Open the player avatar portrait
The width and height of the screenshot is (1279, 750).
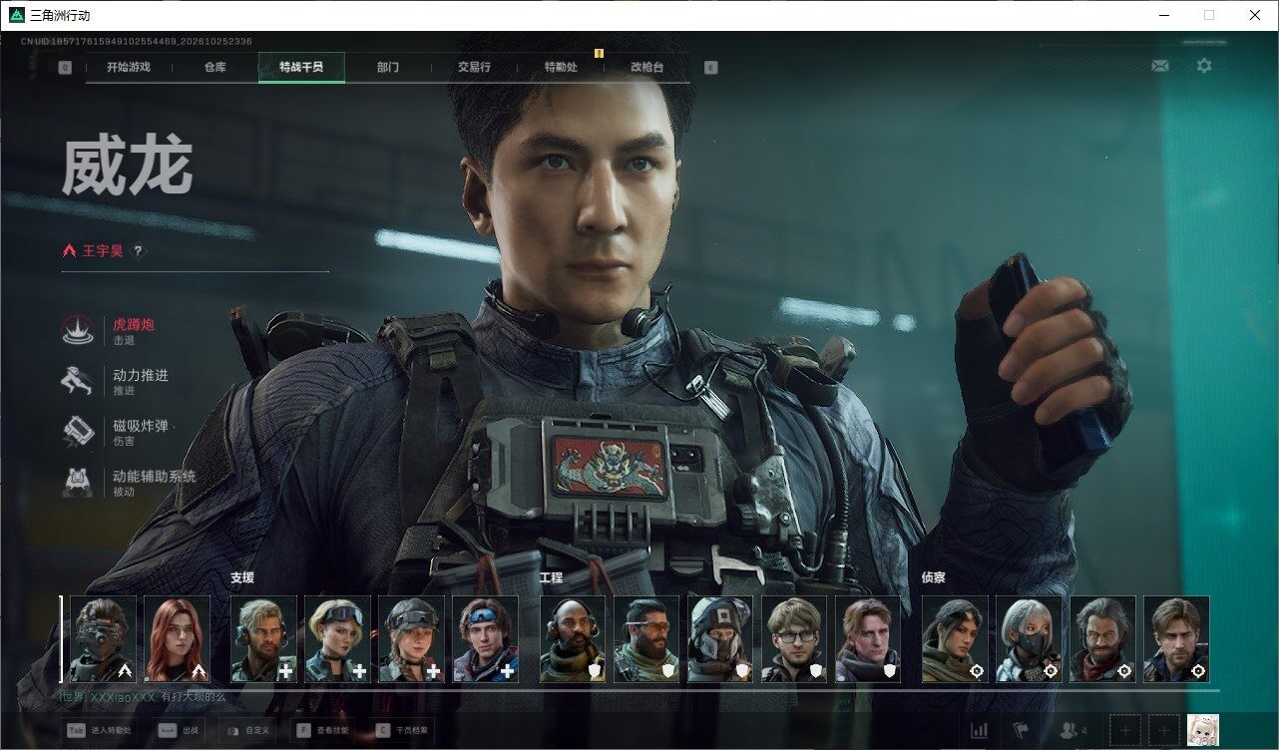(1203, 731)
